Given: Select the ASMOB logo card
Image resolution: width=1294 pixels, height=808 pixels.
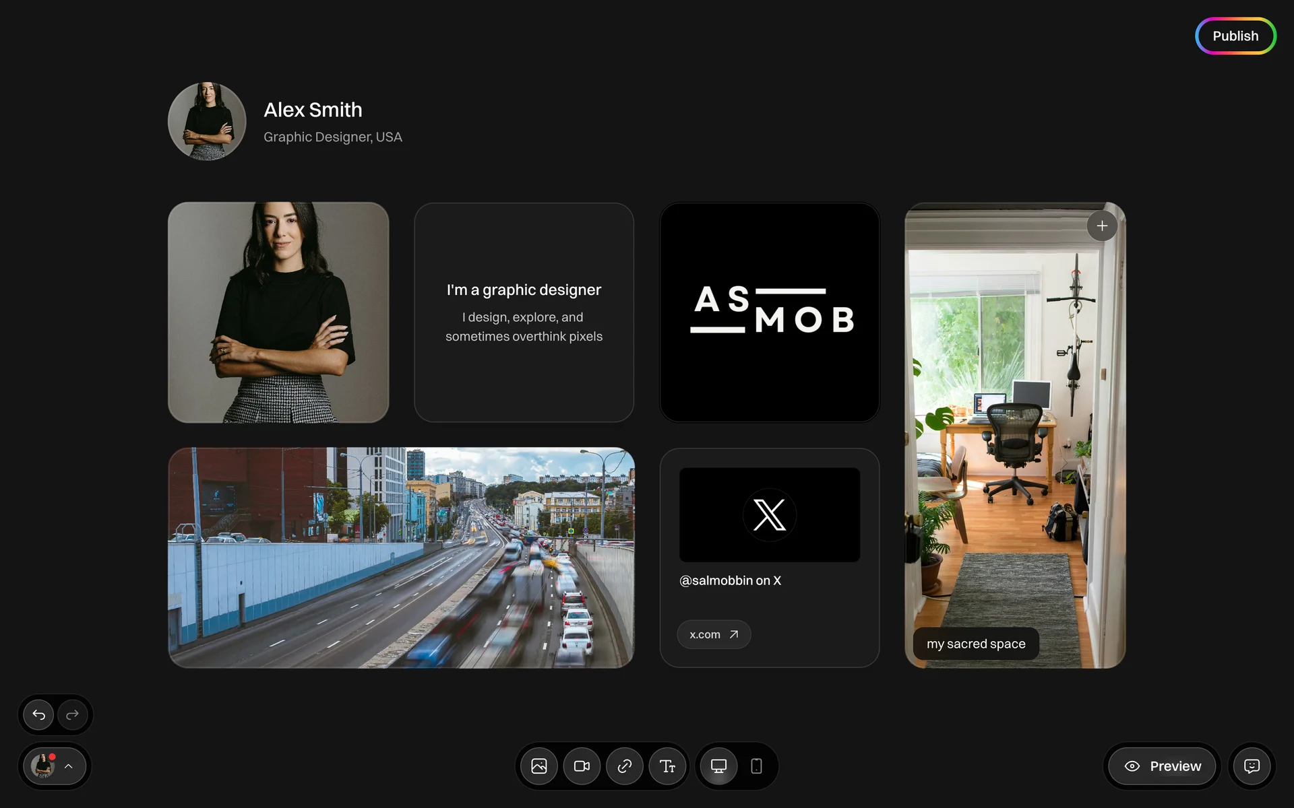Looking at the screenshot, I should (769, 312).
